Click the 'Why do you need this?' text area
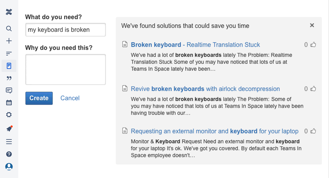329x178 pixels. (66, 69)
